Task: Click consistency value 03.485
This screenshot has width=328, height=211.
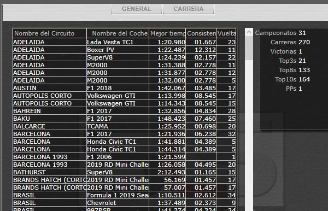Action: coord(201,88)
